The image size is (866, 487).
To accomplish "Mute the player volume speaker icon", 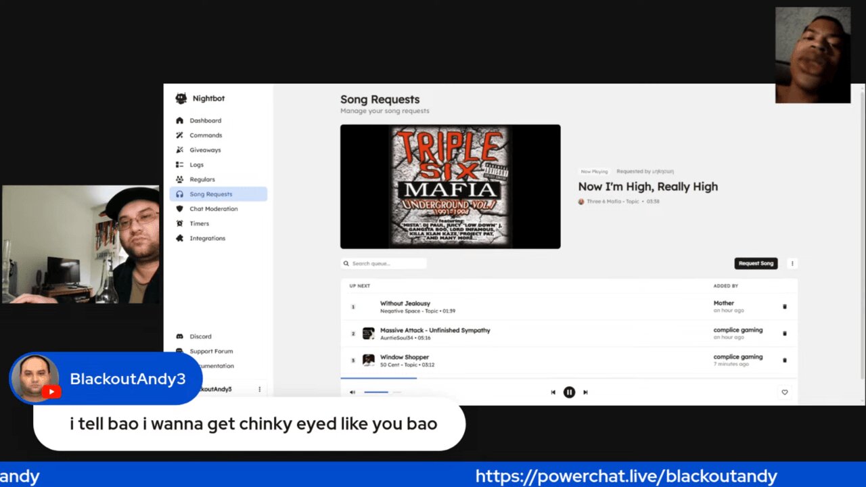I will coord(352,392).
